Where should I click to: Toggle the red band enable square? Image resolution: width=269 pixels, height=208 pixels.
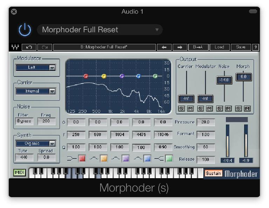82,158
